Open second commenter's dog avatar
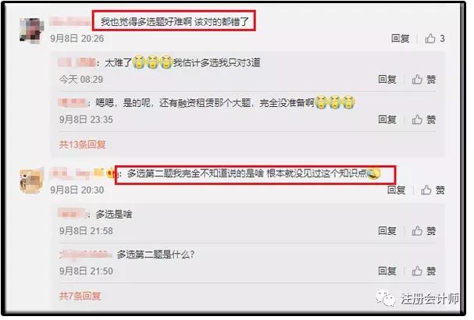The image size is (474, 320). [x=31, y=181]
